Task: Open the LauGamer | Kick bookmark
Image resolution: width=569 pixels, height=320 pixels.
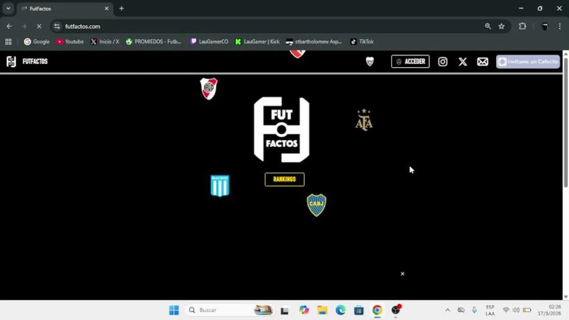Action: coord(257,42)
